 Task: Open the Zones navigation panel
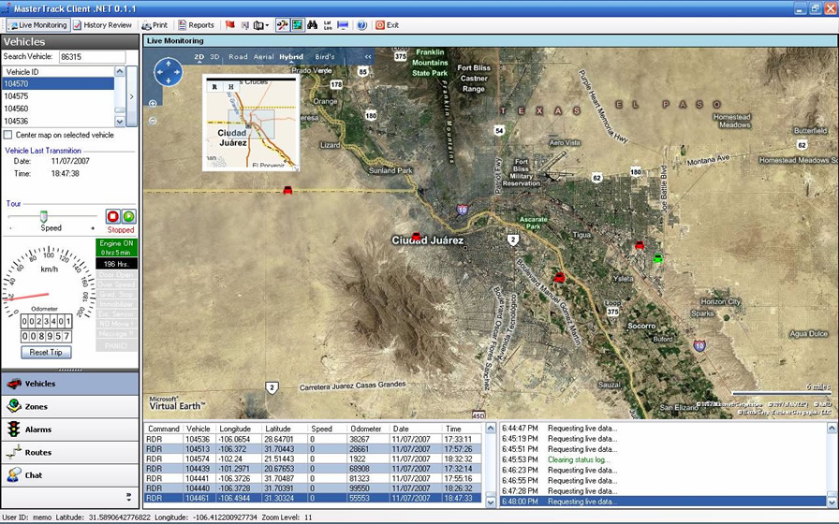click(70, 406)
